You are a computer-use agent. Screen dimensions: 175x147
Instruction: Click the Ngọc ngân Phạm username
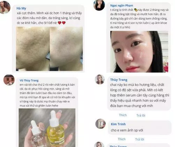pos(122,6)
